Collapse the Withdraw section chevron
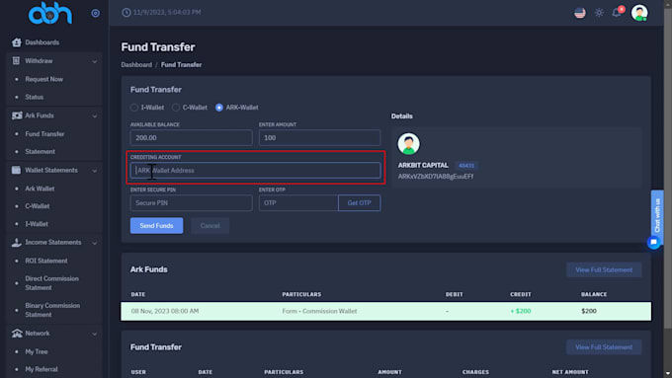The height and width of the screenshot is (378, 672). pyautogui.click(x=94, y=61)
